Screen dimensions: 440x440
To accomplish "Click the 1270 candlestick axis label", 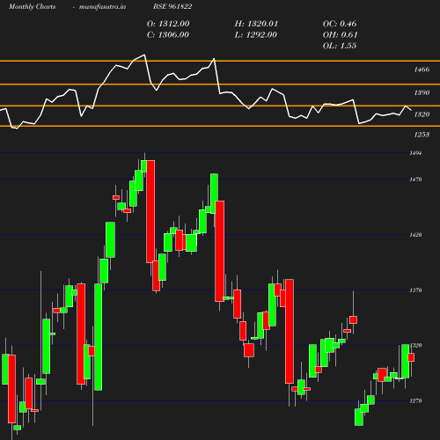I will coord(415,400).
